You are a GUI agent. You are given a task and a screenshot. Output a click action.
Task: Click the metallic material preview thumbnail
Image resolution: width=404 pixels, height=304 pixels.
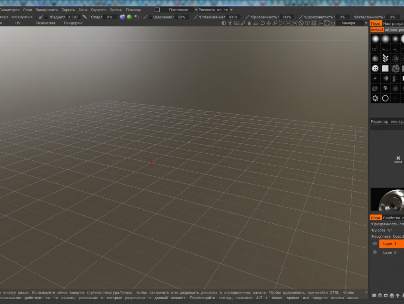tap(387, 199)
